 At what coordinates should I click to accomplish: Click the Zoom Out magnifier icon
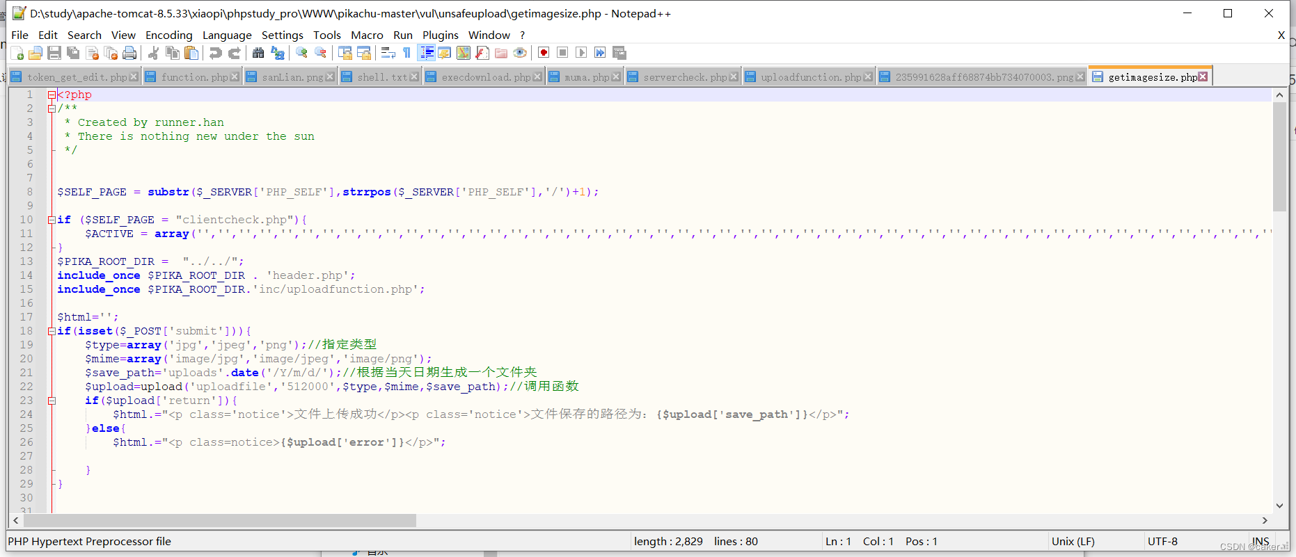(320, 53)
